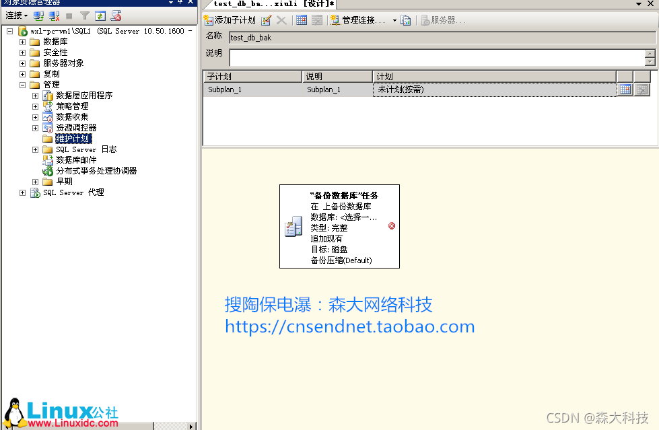Screen dimensions: 659x430
Task: Click the delete subplan X icon
Action: click(x=281, y=20)
